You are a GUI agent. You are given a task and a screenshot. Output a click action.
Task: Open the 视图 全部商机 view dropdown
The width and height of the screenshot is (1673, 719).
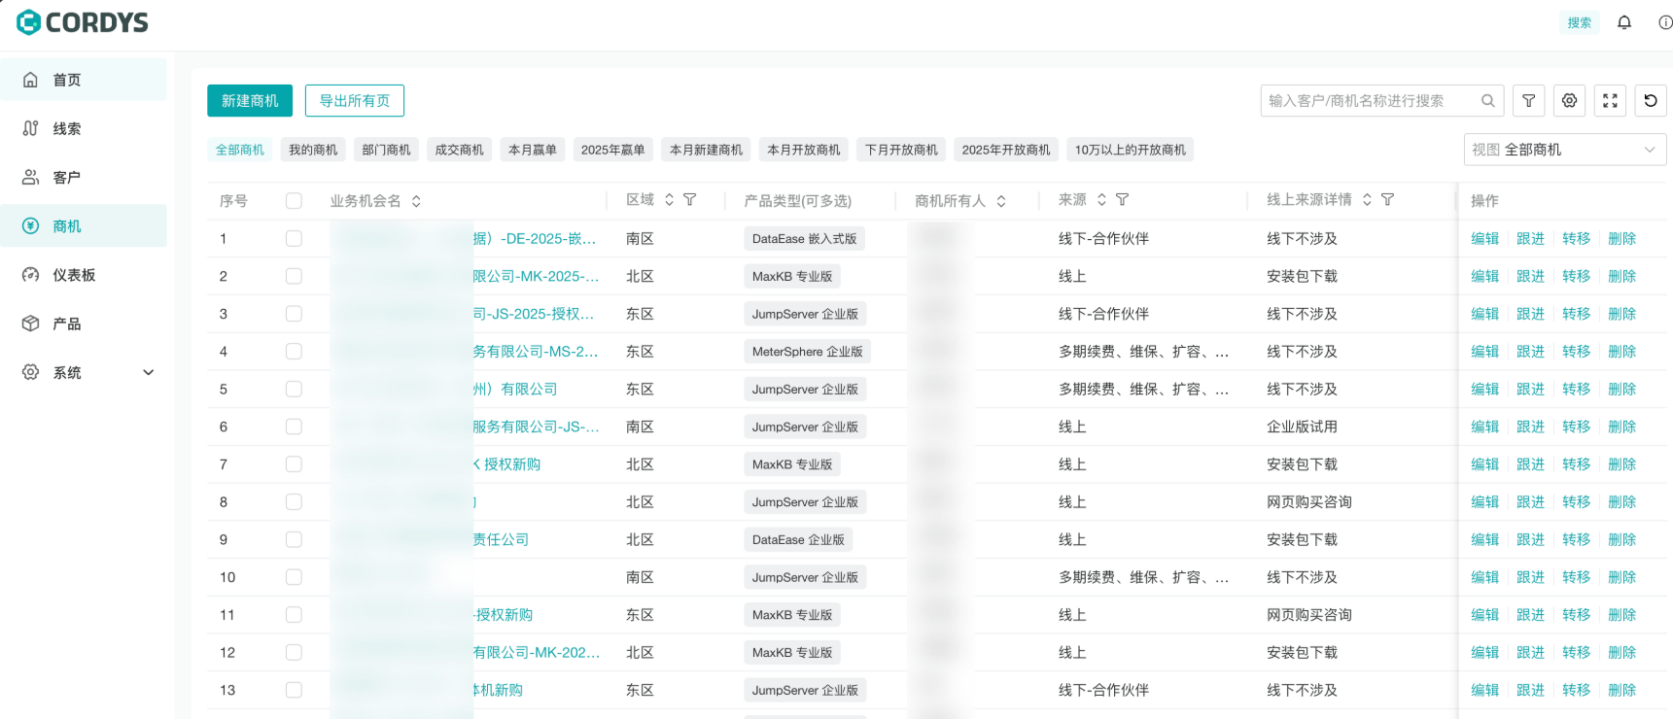[x=1564, y=150]
